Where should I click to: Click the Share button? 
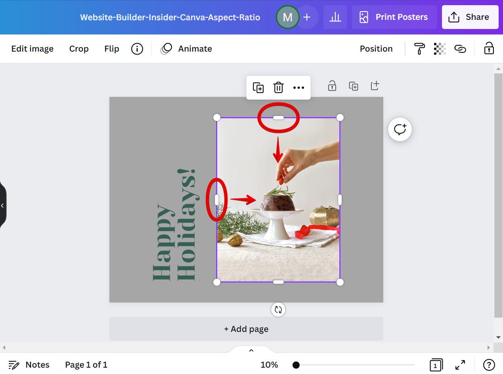tap(470, 17)
